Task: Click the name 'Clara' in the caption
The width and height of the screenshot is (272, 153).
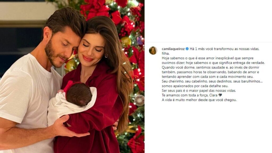Action: pos(213,95)
